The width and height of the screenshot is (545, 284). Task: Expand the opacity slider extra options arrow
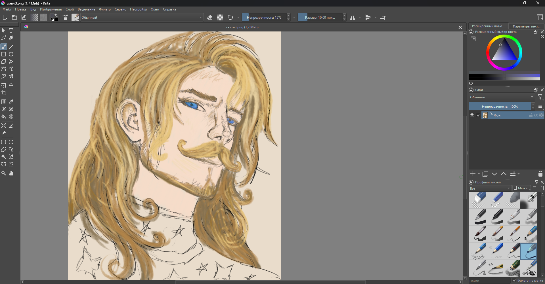[x=294, y=17]
